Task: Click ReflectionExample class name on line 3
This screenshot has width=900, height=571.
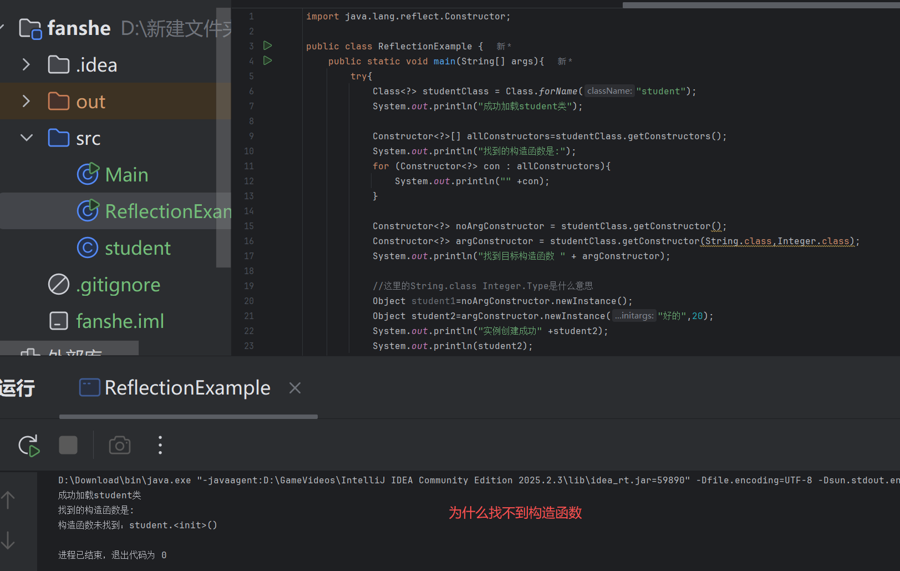Action: 425,47
